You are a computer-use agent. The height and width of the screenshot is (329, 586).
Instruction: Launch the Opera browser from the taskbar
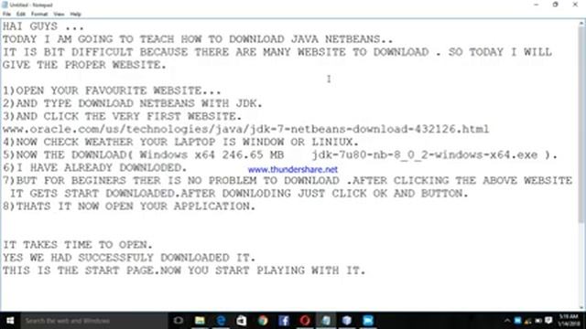tap(305, 321)
